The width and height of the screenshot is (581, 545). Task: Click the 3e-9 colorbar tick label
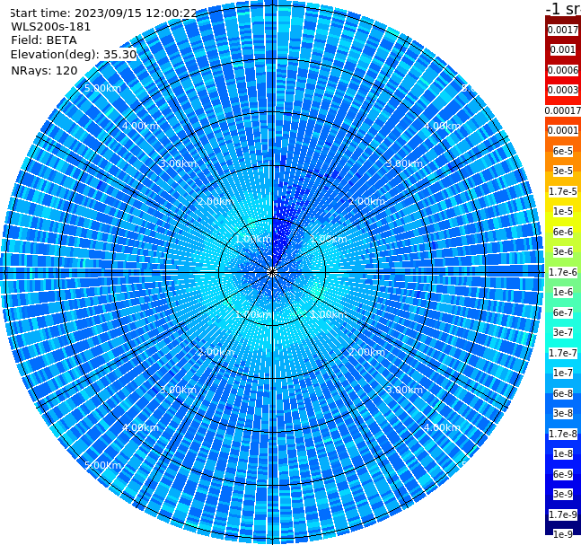click(x=563, y=494)
